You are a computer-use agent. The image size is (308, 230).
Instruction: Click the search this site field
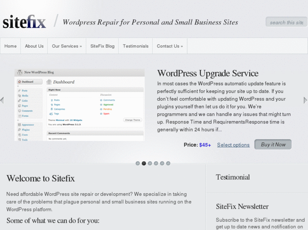[286, 22]
